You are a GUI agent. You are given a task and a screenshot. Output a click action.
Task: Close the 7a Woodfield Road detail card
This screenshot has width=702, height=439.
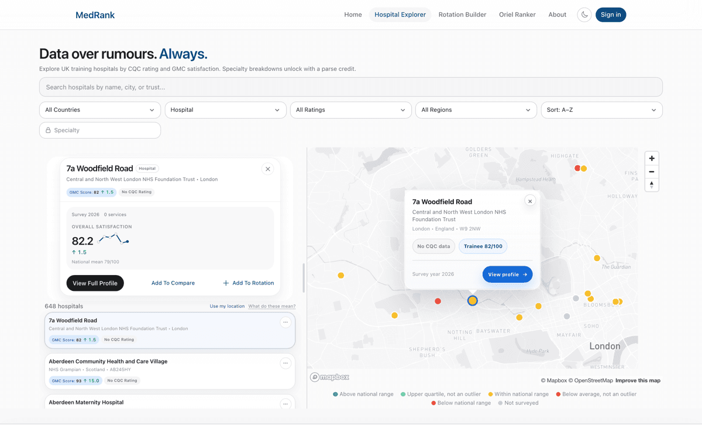(268, 169)
